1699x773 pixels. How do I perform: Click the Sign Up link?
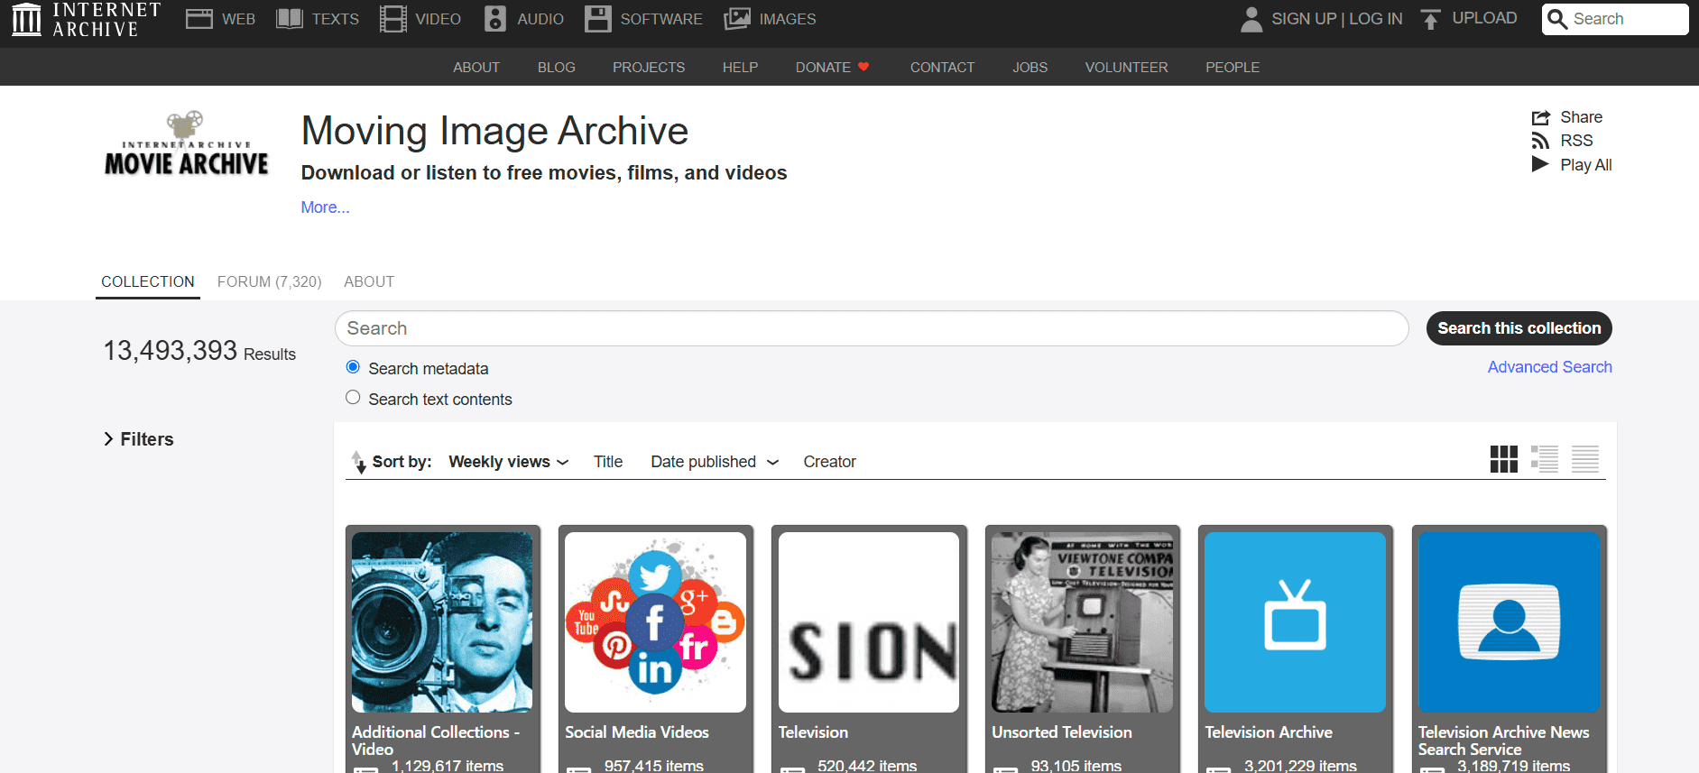[x=1304, y=19]
